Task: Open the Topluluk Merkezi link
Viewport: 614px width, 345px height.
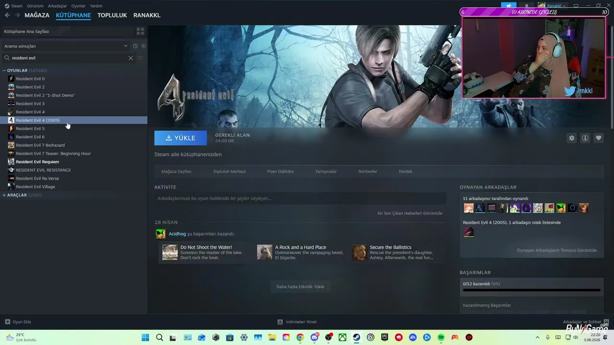Action: click(x=229, y=172)
